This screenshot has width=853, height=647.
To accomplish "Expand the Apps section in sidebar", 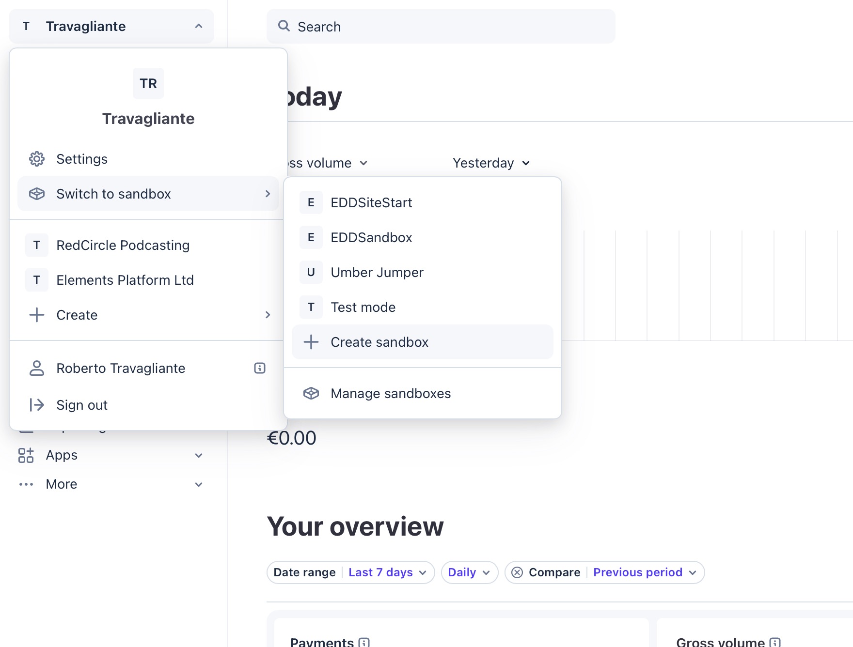I will (x=198, y=455).
